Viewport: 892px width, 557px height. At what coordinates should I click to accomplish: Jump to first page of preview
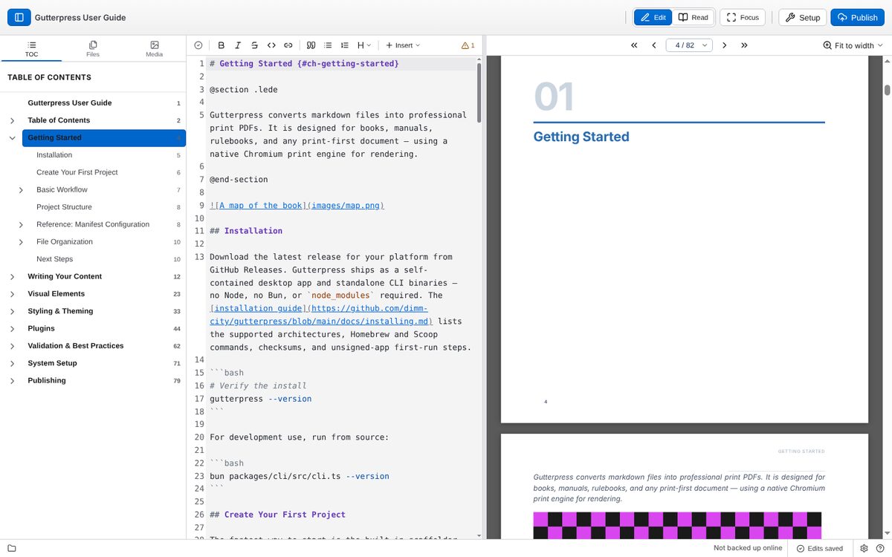point(634,45)
